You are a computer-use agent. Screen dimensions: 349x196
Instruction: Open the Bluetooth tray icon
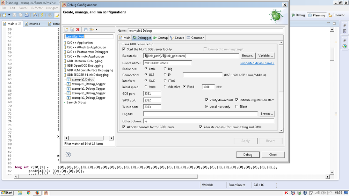305,193
